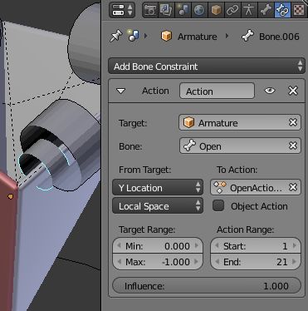Increase Target Range Min with right arrow
The image size is (308, 311).
(197, 245)
